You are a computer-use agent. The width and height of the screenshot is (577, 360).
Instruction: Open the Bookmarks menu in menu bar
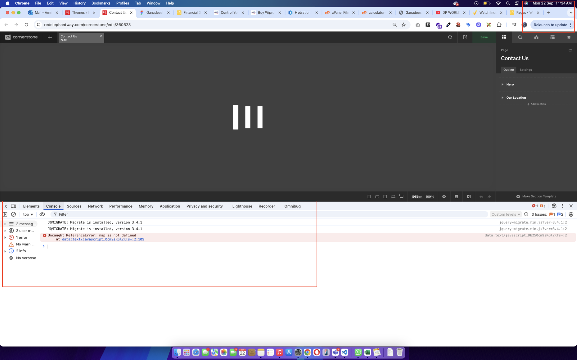[101, 3]
